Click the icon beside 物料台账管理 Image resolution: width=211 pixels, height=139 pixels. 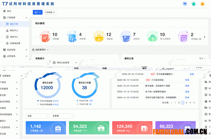coord(54,62)
